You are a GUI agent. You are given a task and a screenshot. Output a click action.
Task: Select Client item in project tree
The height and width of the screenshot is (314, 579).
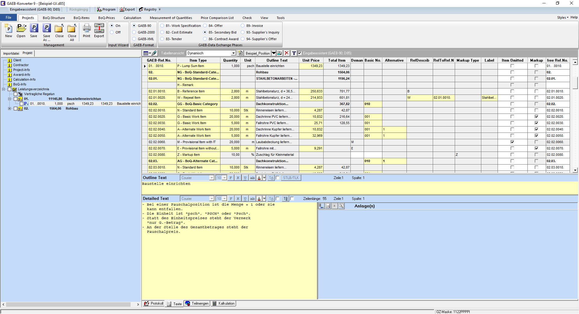pos(17,60)
